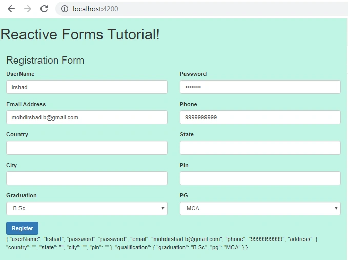The image size is (348, 260).
Task: Click into the Pin field
Action: pos(260,178)
